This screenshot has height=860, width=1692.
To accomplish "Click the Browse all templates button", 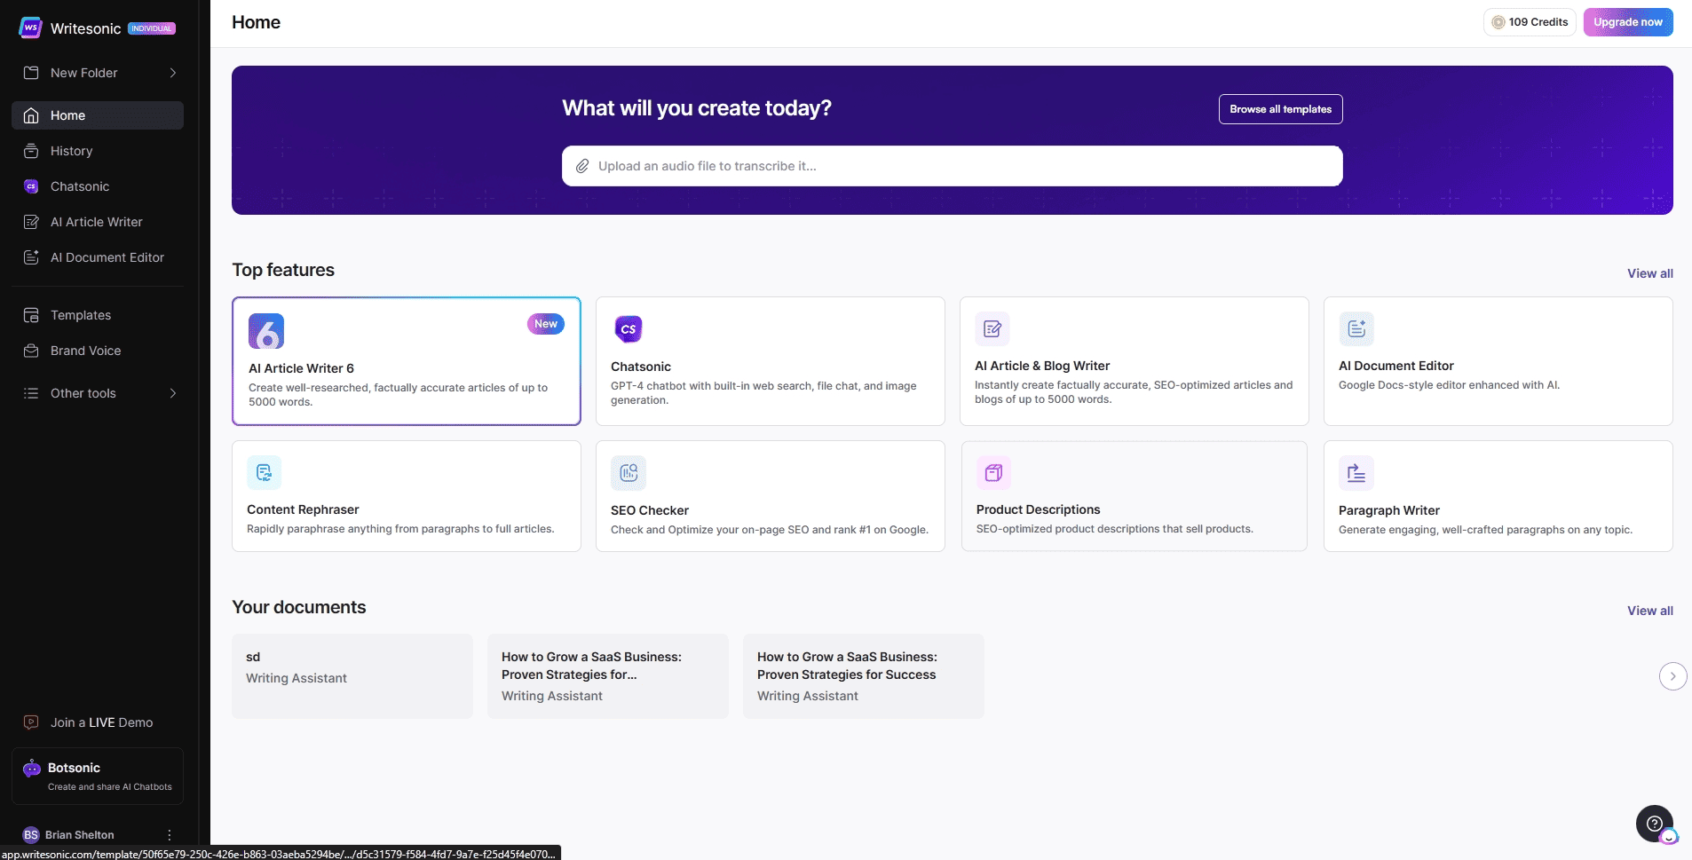I will click(x=1280, y=109).
